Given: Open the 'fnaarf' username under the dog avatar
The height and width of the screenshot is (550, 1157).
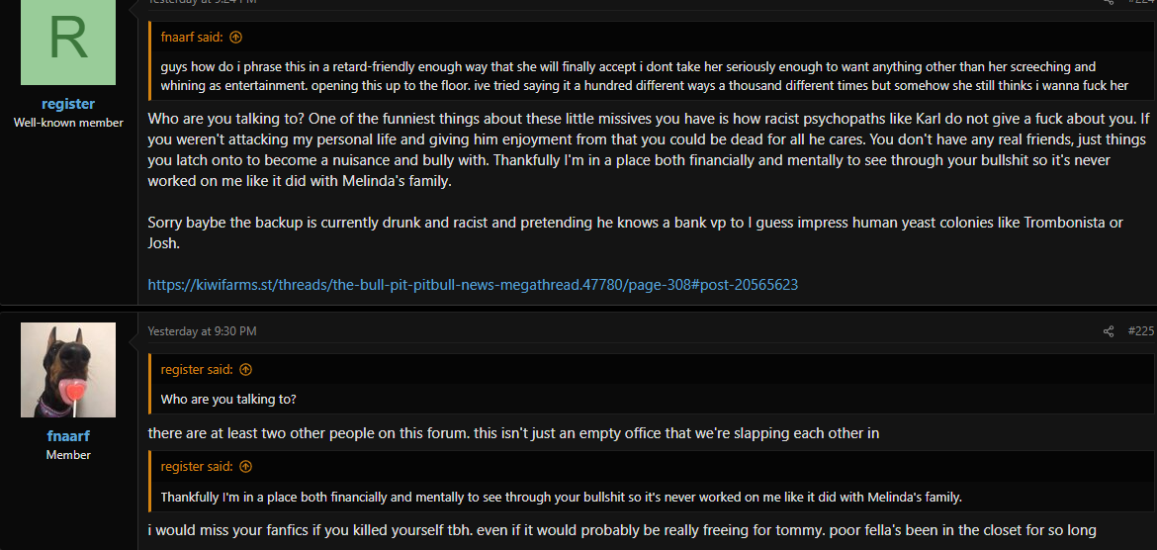Looking at the screenshot, I should [68, 436].
